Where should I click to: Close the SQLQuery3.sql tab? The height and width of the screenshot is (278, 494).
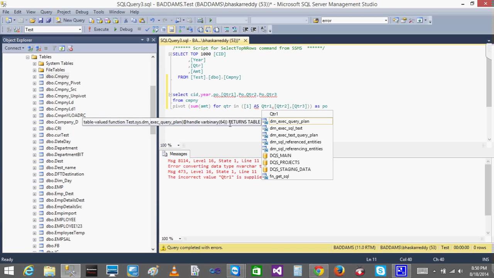point(245,40)
